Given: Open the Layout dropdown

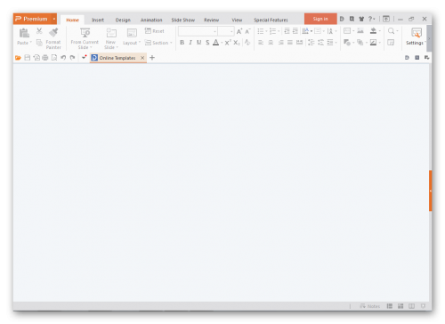Looking at the screenshot, I should coord(132,37).
